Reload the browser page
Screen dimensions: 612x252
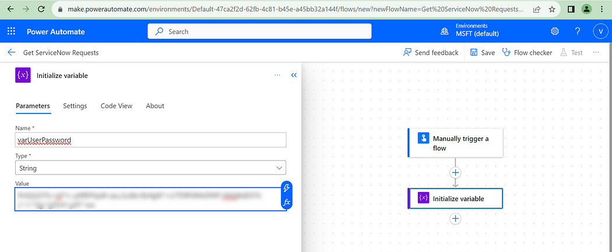pyautogui.click(x=41, y=9)
